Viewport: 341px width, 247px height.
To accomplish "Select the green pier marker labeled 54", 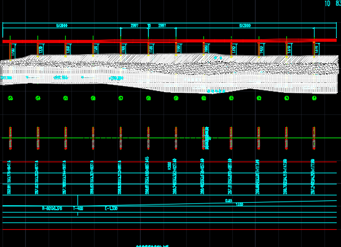I will point(38,98).
